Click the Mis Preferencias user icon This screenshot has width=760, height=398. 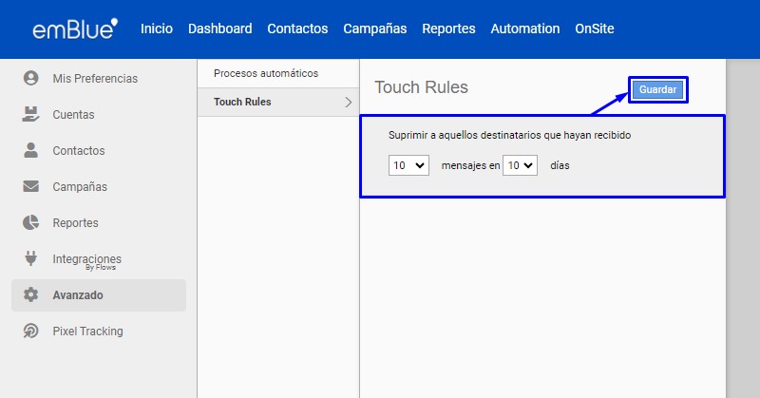[31, 78]
